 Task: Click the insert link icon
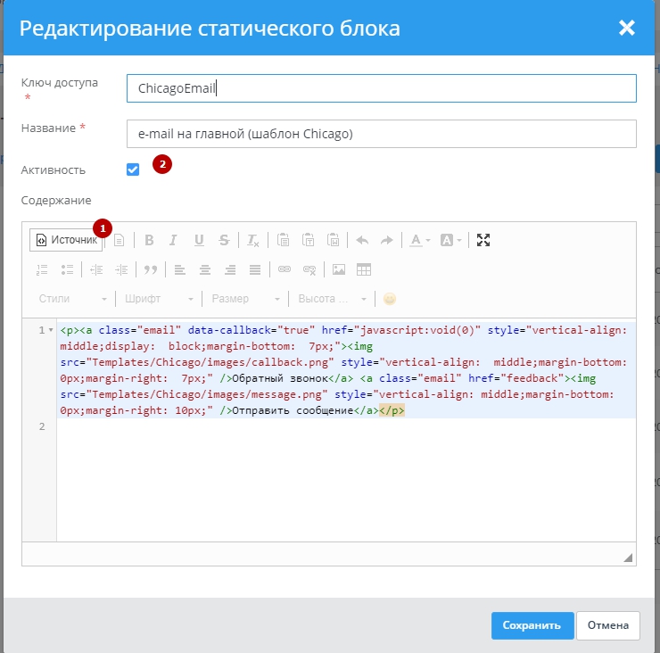point(285,269)
